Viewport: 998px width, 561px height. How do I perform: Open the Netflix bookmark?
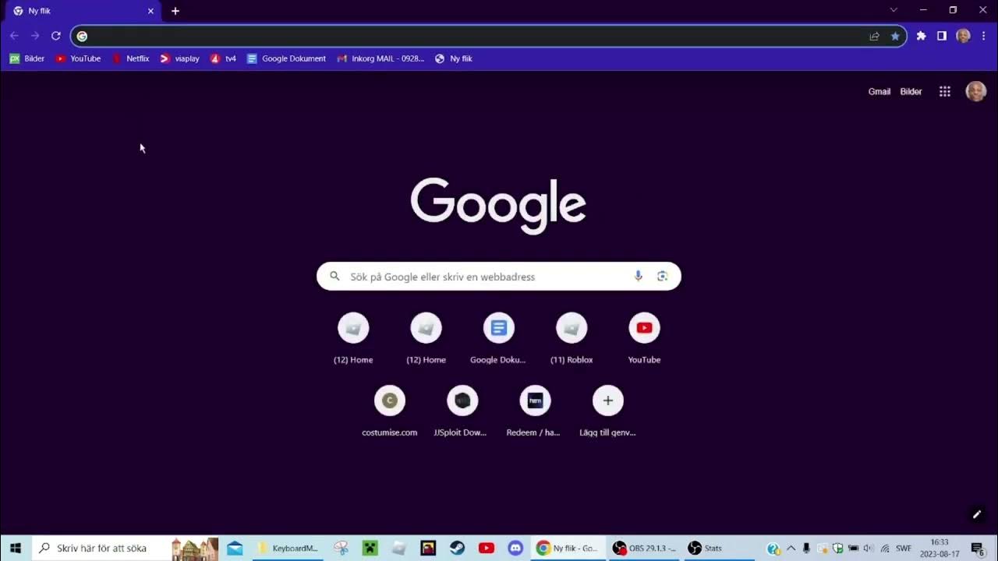131,58
